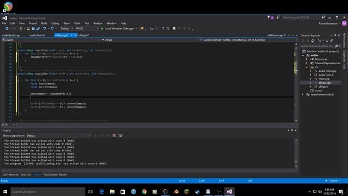Open the Debug configuration dropdown

(66, 29)
